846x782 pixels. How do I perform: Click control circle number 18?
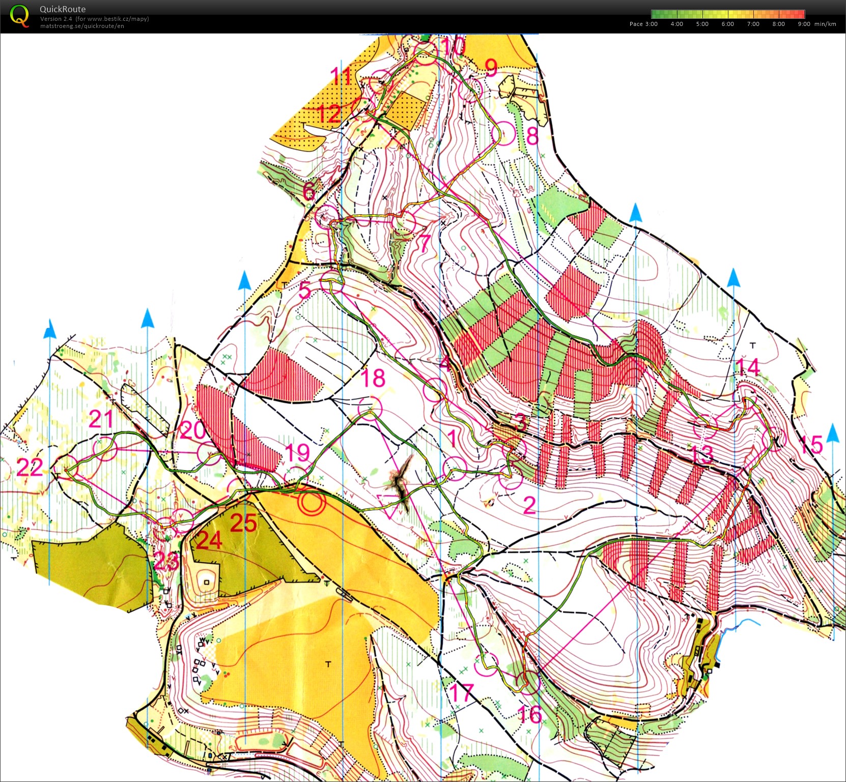click(370, 408)
